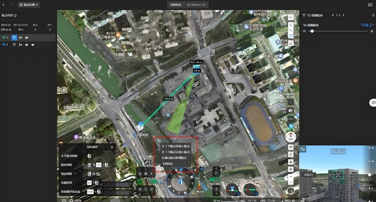Select waypoint 2 in the waypoint list

28,45
